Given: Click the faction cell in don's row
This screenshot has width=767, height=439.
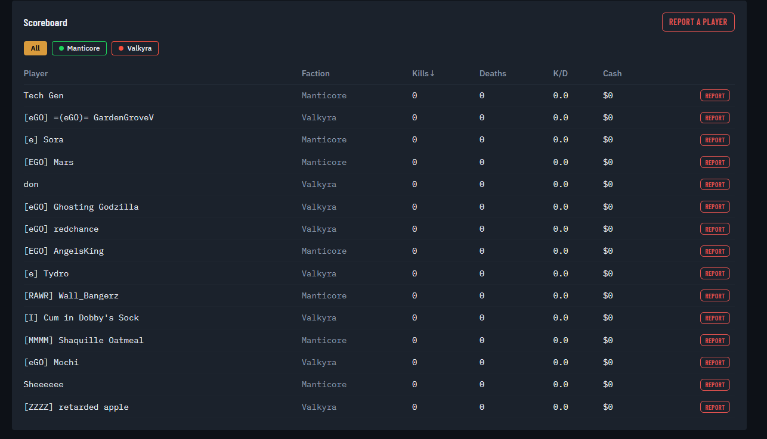Looking at the screenshot, I should 319,184.
